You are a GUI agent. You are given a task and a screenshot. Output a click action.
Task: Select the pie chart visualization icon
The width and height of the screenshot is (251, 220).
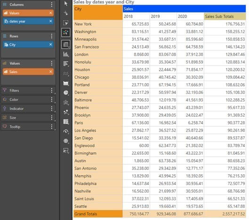66,93
